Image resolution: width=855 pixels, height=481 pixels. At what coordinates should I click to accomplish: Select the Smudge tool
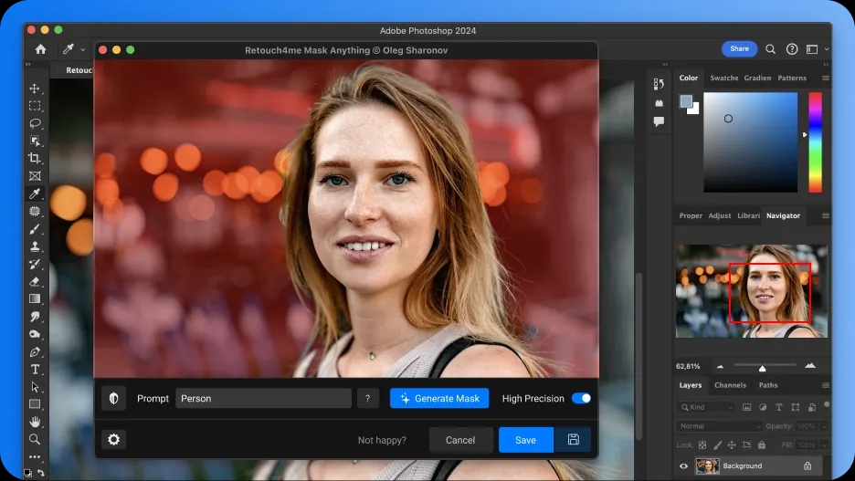tap(35, 317)
